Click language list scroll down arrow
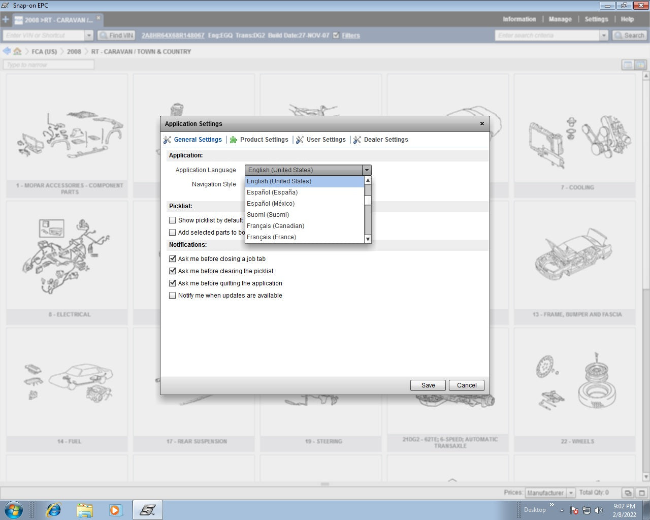650x520 pixels. click(368, 239)
